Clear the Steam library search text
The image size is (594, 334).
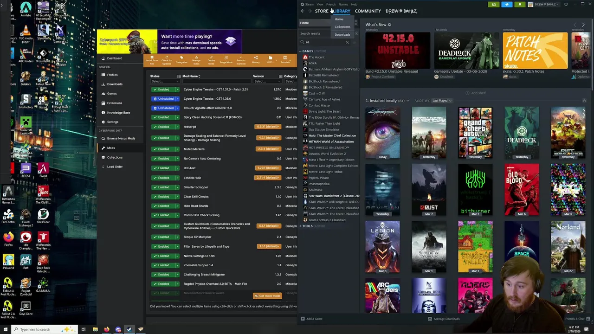(347, 42)
